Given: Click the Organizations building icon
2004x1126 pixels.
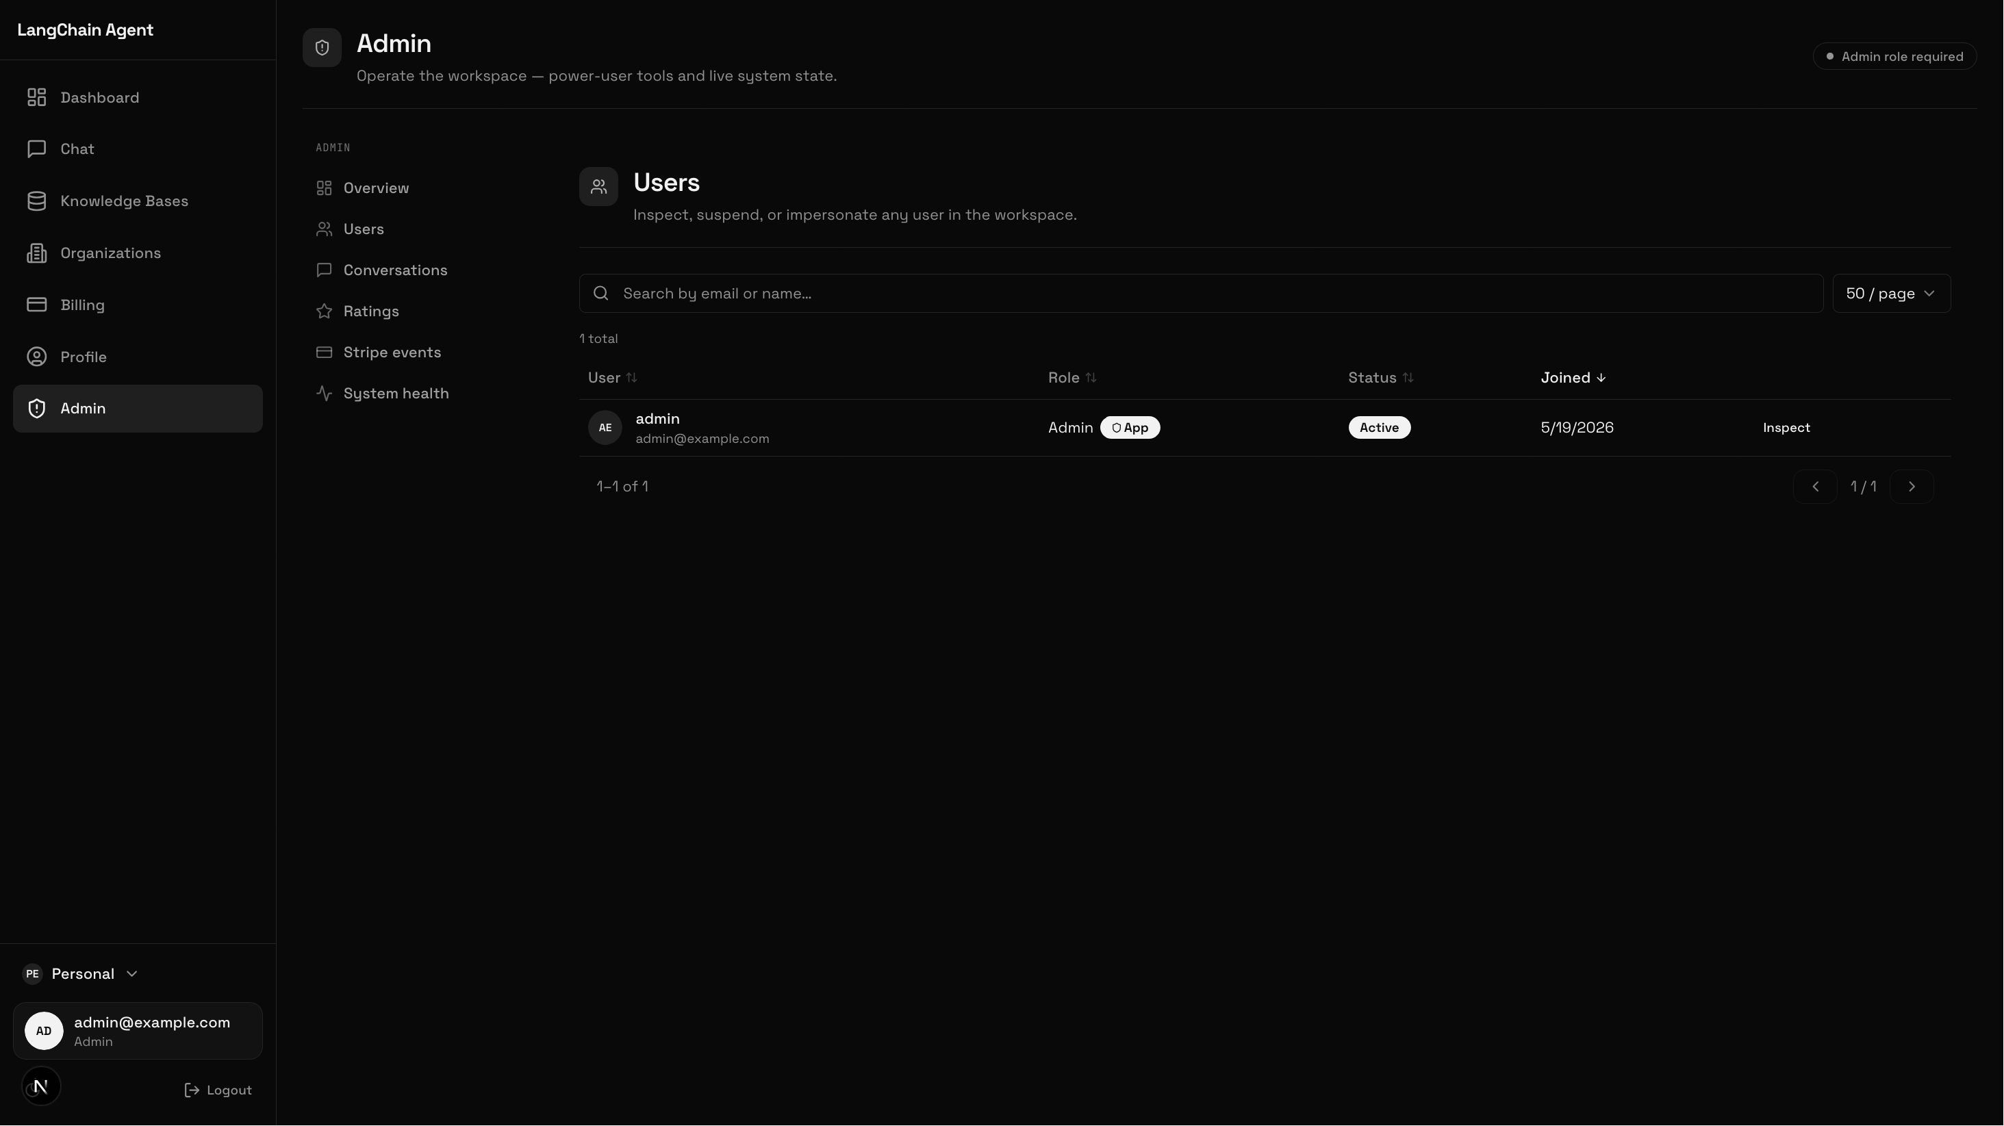Looking at the screenshot, I should coord(36,253).
